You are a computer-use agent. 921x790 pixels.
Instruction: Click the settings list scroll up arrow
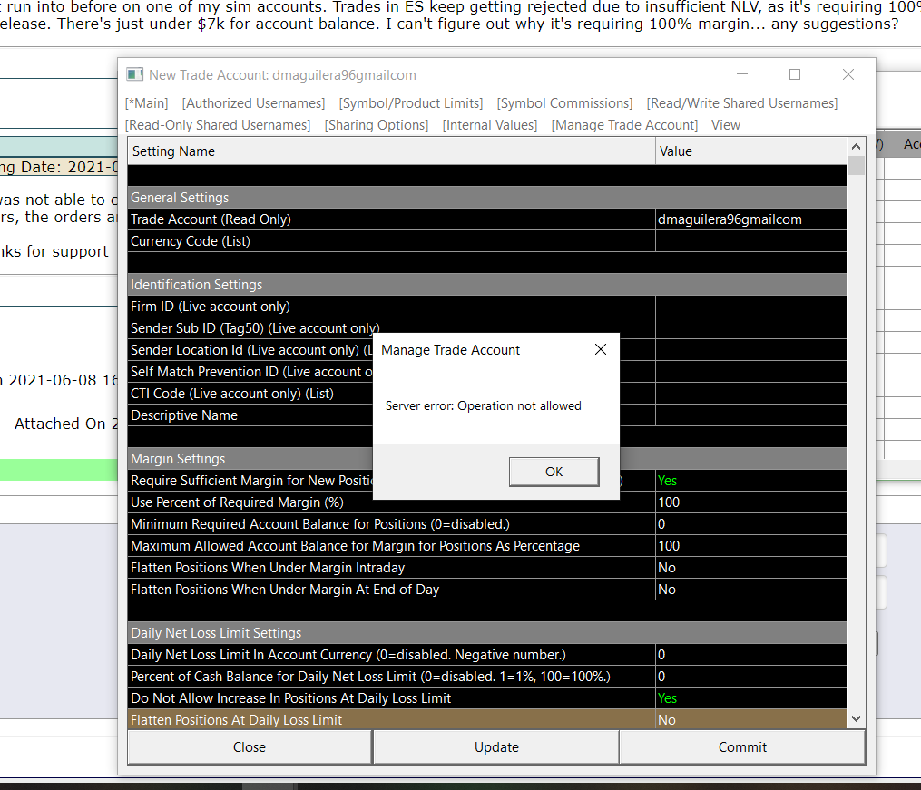[x=856, y=146]
